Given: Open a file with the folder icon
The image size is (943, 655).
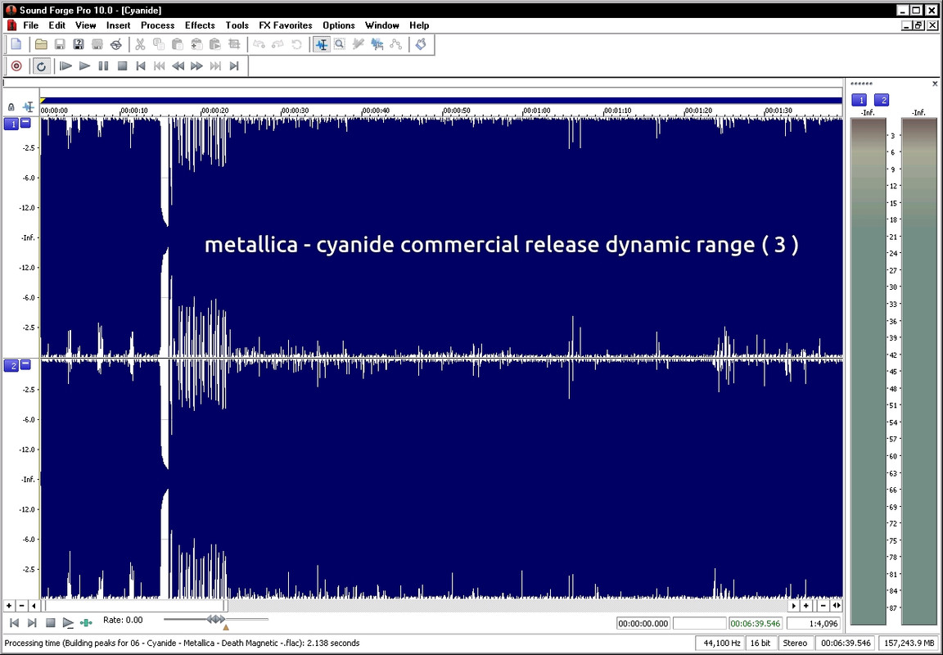Looking at the screenshot, I should point(41,44).
